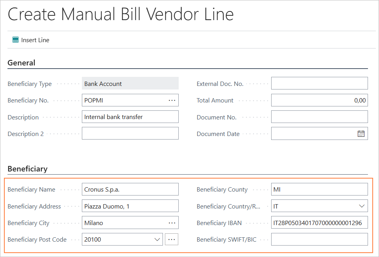Select the Total Amount field
This screenshot has width=379, height=257.
319,101
